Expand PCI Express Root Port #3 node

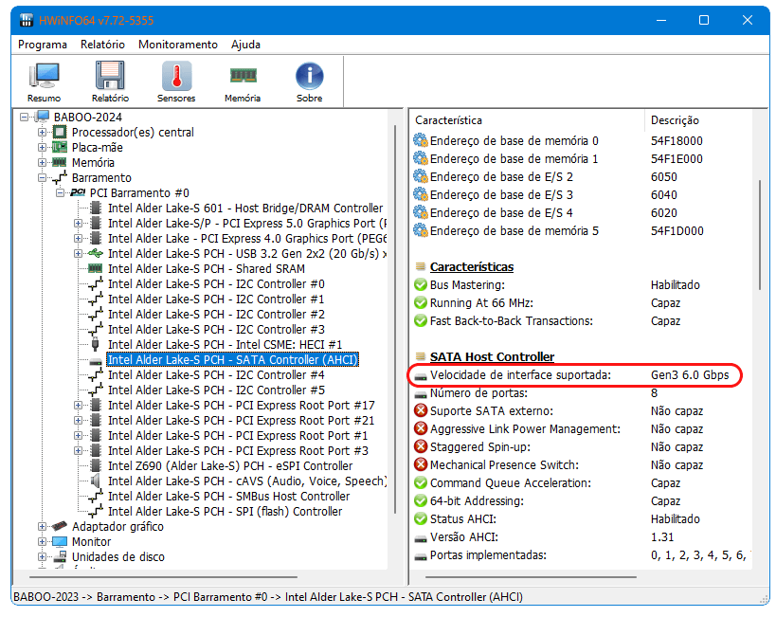click(79, 450)
